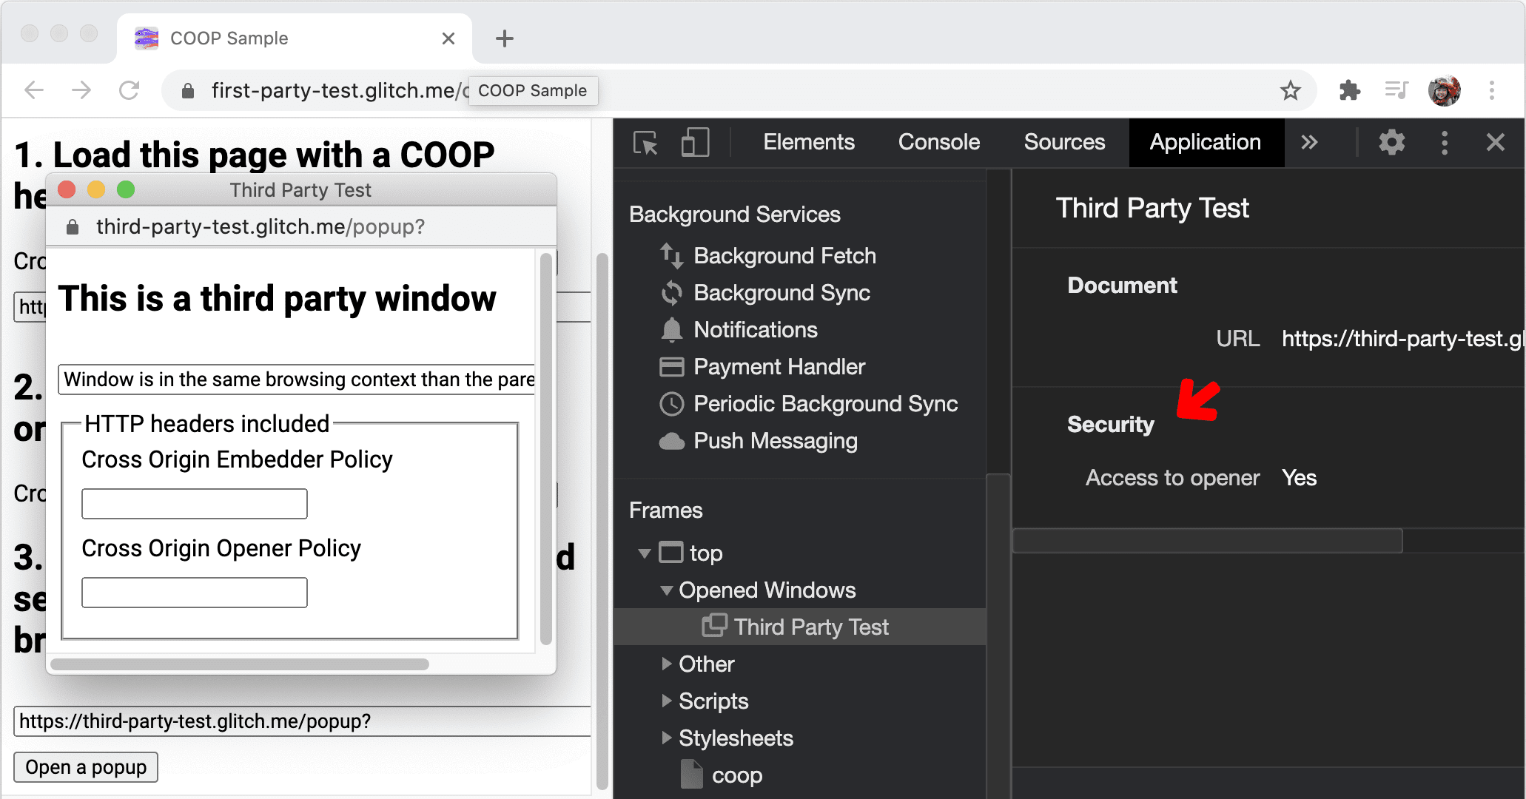Viewport: 1526px width, 799px height.
Task: Click the Open a popup button
Action: click(87, 766)
